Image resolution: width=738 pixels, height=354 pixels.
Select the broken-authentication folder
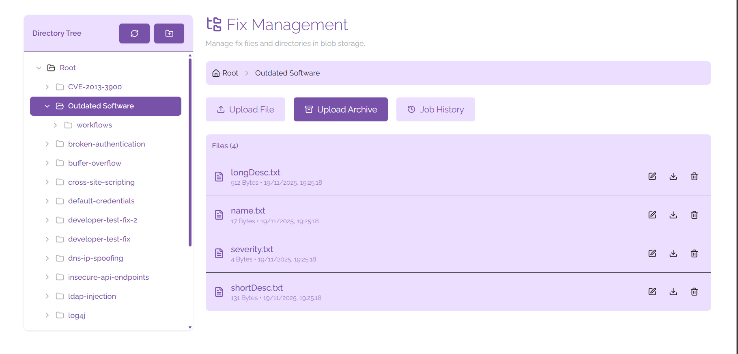(107, 144)
